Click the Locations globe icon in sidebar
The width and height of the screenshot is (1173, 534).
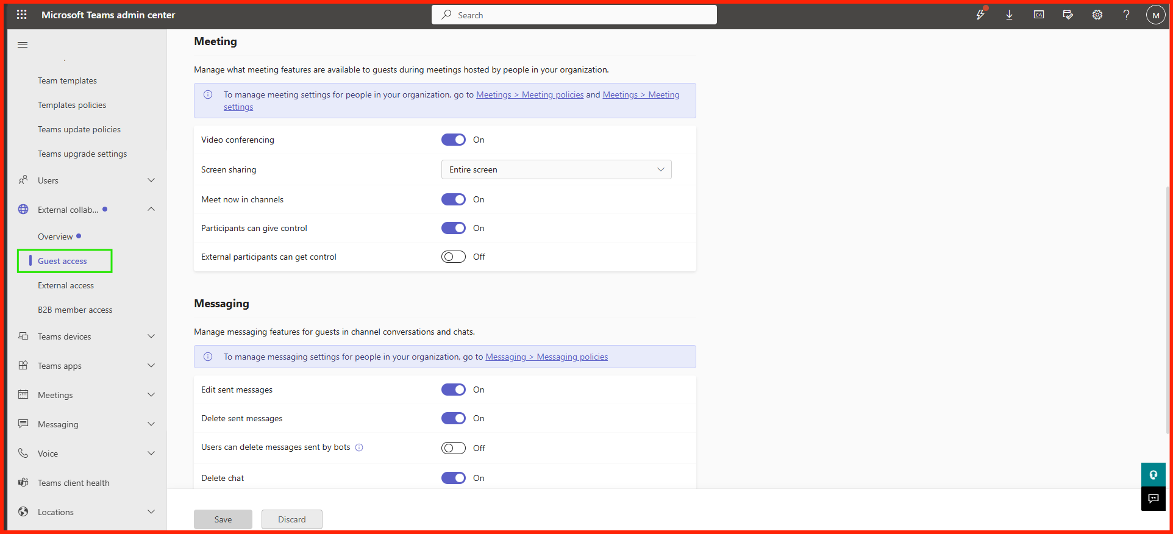[x=23, y=511]
